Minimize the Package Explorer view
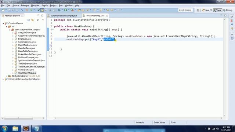Image resolution: width=235 pixels, height=132 pixels. coord(38,15)
